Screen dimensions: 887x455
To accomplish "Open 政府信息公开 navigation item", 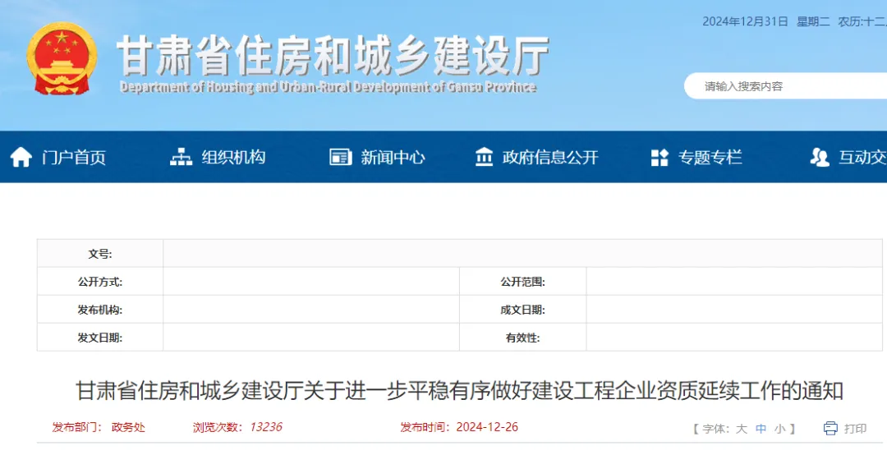I will tap(550, 157).
